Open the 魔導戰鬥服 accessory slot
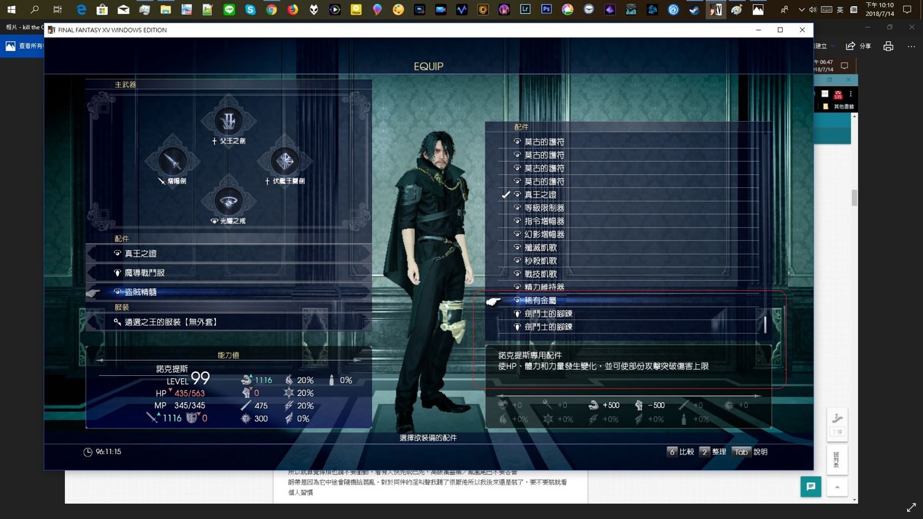Image resolution: width=923 pixels, height=519 pixels. tap(228, 273)
